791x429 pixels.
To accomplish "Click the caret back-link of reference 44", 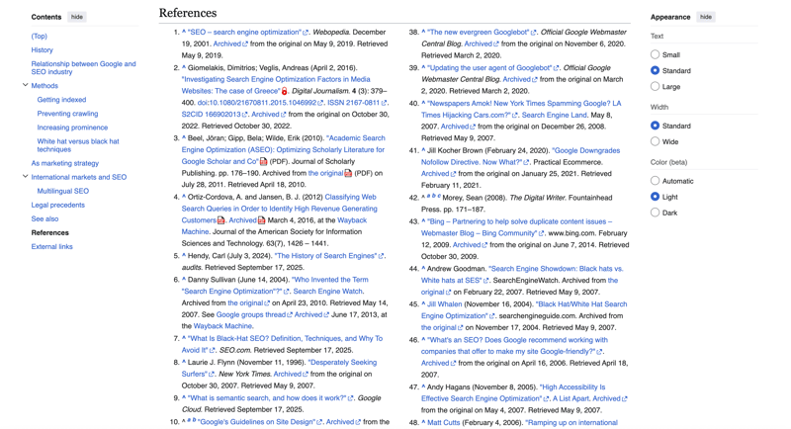I will pyautogui.click(x=424, y=269).
